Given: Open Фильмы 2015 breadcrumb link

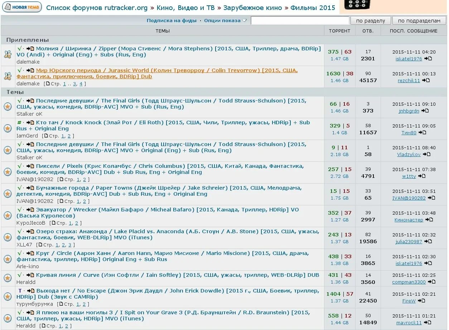Looking at the screenshot, I should coord(313,7).
